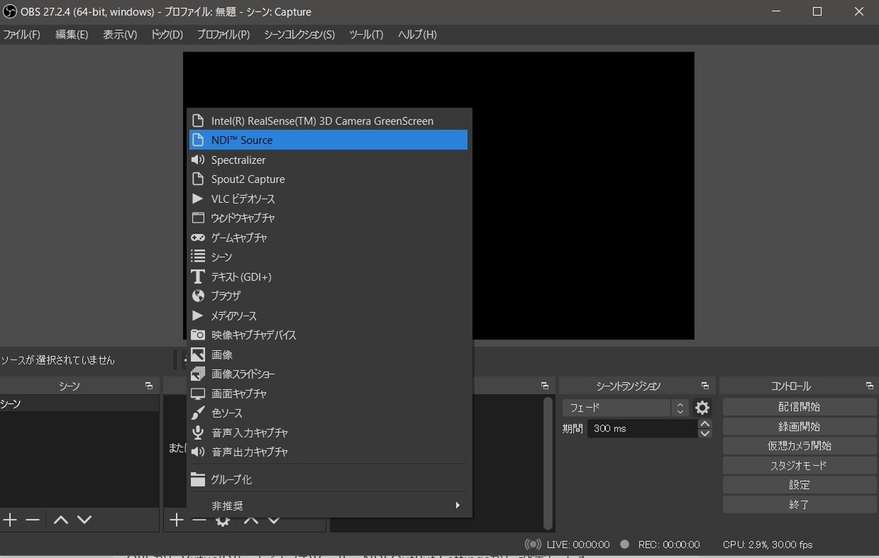This screenshot has width=879, height=558.
Task: Click the 音声出力キャプチャ speaker icon
Action: 198,452
